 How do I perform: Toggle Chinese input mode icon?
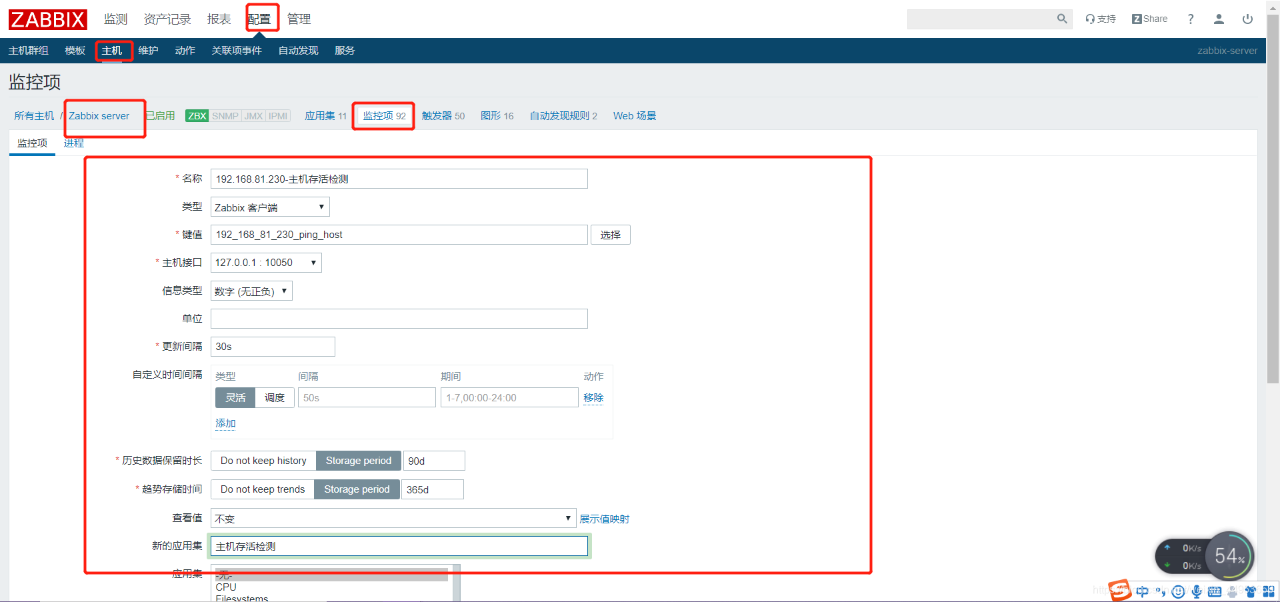[1143, 591]
